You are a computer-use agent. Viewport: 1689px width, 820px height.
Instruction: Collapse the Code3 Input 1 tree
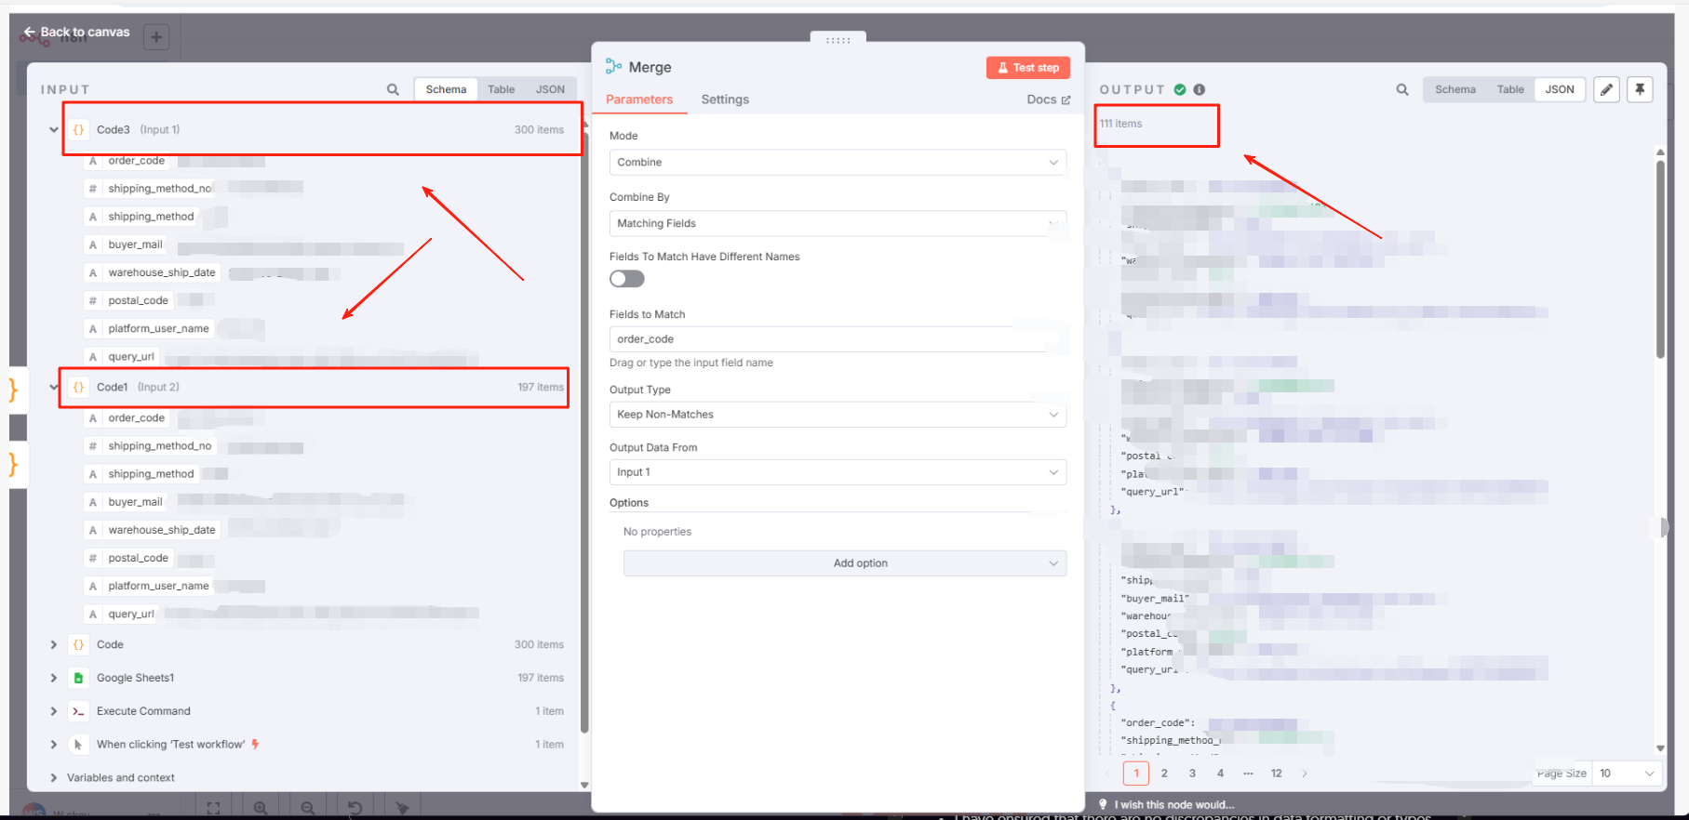point(54,129)
